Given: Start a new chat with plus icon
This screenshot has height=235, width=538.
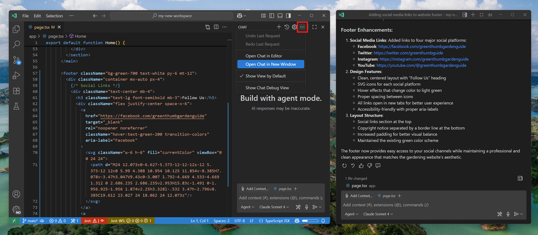Looking at the screenshot, I should tap(279, 27).
